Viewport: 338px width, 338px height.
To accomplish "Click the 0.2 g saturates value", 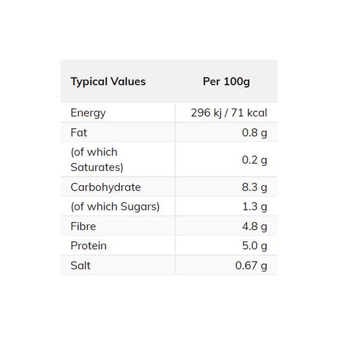I will [x=254, y=160].
